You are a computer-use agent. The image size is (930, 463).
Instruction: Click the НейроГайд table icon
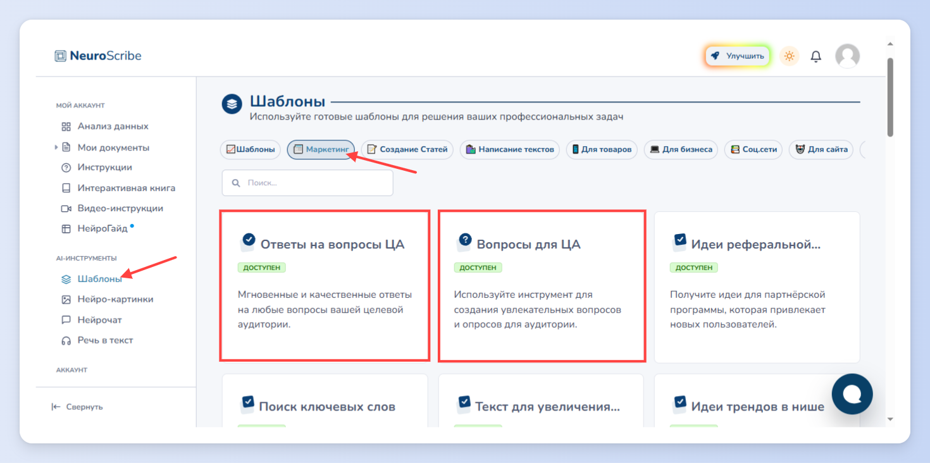[x=66, y=228]
